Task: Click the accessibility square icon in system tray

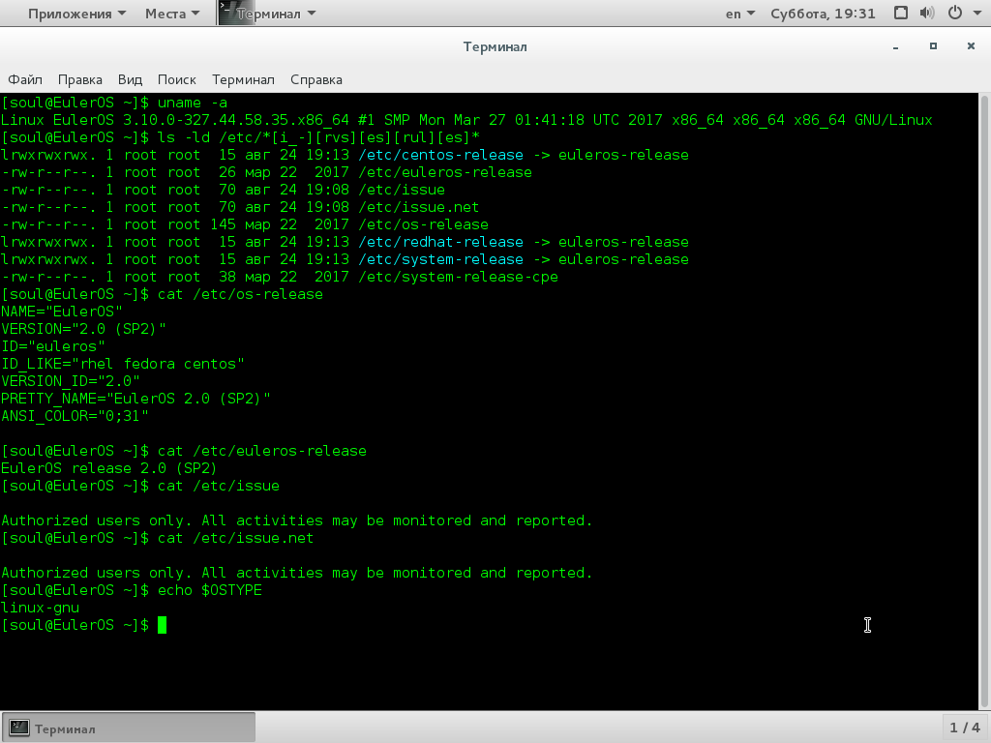Action: (x=901, y=13)
